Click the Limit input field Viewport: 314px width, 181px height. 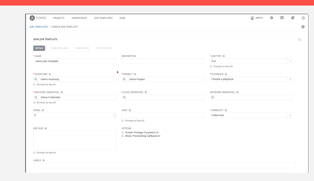[x=163, y=115]
